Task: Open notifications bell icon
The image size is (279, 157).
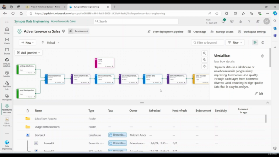Action: click(x=223, y=21)
